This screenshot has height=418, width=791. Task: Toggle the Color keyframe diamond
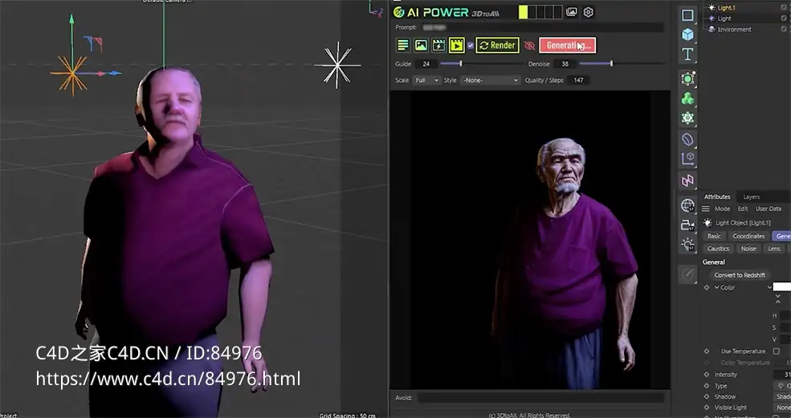tap(707, 287)
